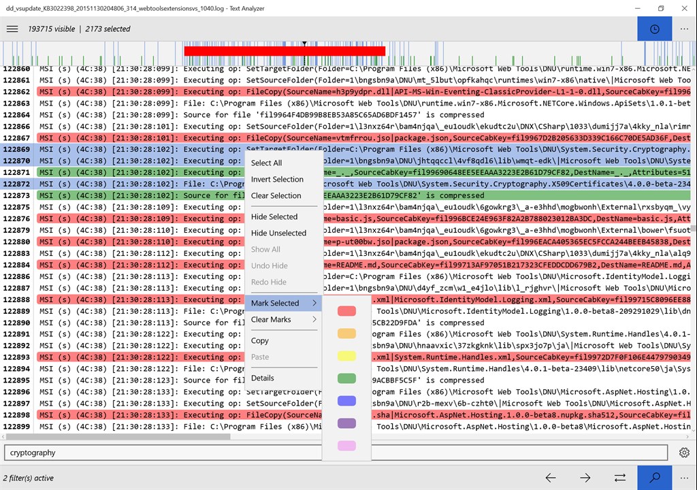
Task: Click the cryptography search input field
Action: [x=336, y=453]
